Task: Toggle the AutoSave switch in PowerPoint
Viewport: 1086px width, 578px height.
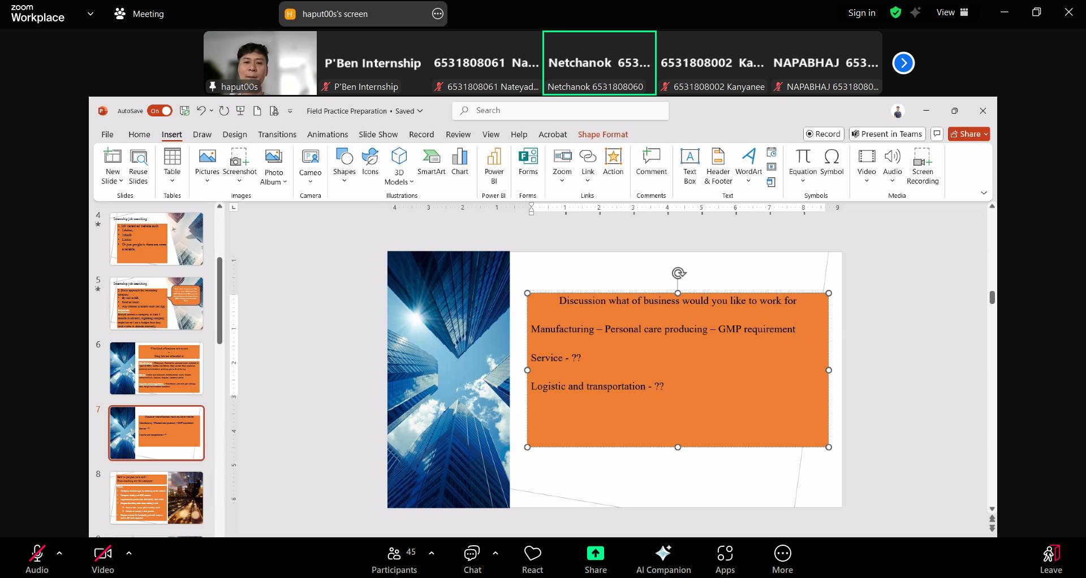Action: (x=160, y=111)
